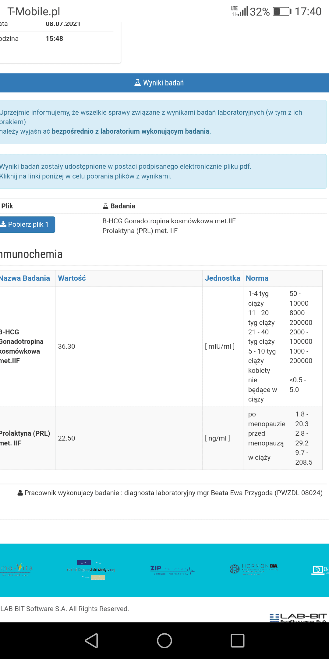Tap the LTE signal strength indicator
The height and width of the screenshot is (659, 329).
(x=240, y=11)
